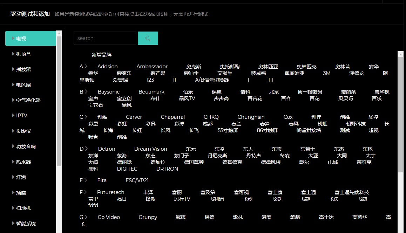Select the Chaparral brand
Viewport: 406px width, 233px height.
[x=173, y=117]
